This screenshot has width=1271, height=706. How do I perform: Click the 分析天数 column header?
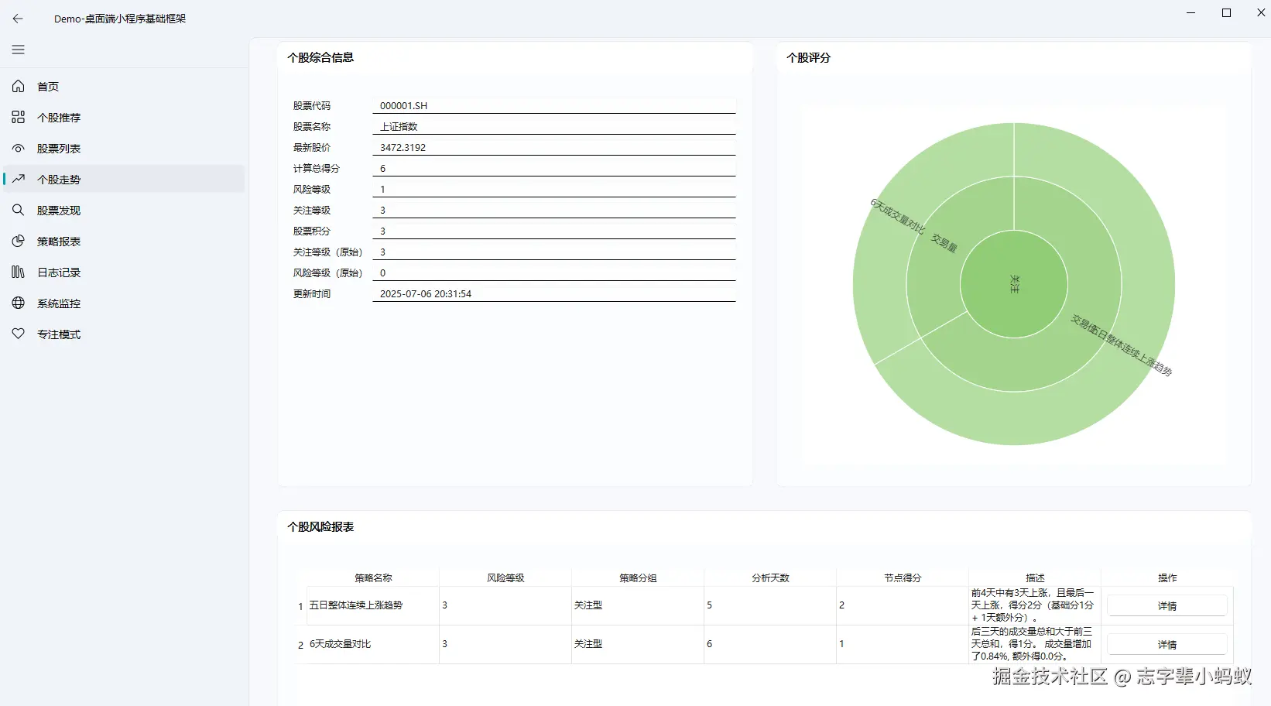point(770,577)
